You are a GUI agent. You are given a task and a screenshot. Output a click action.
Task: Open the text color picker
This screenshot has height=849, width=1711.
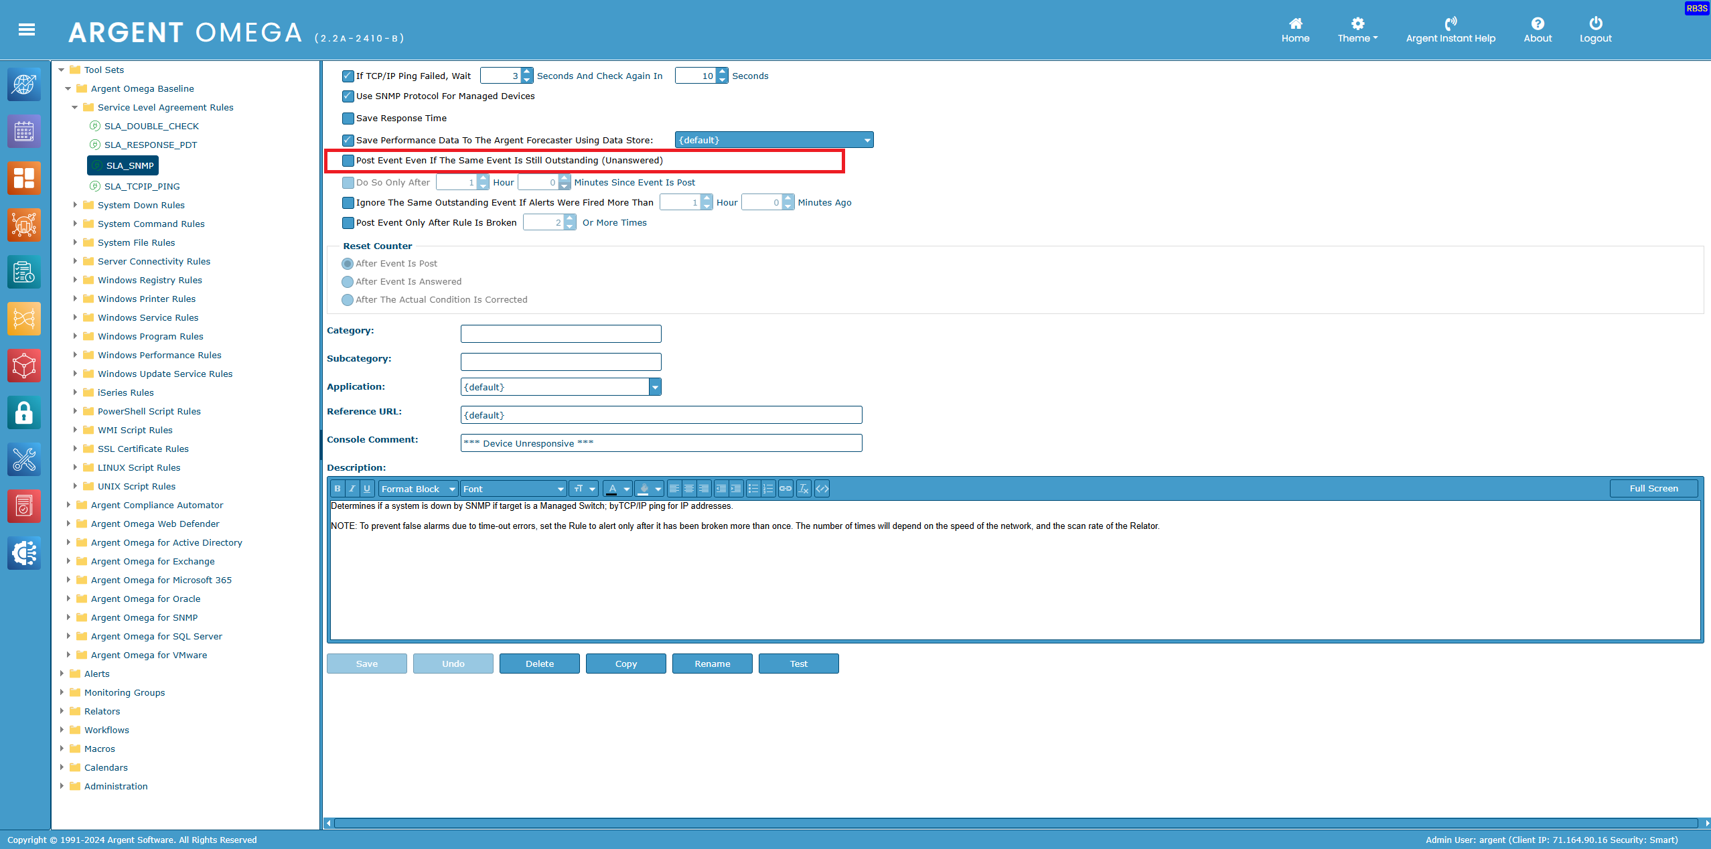617,489
